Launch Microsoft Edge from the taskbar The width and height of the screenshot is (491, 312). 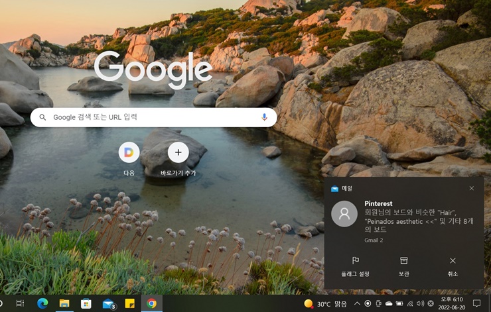(42, 303)
